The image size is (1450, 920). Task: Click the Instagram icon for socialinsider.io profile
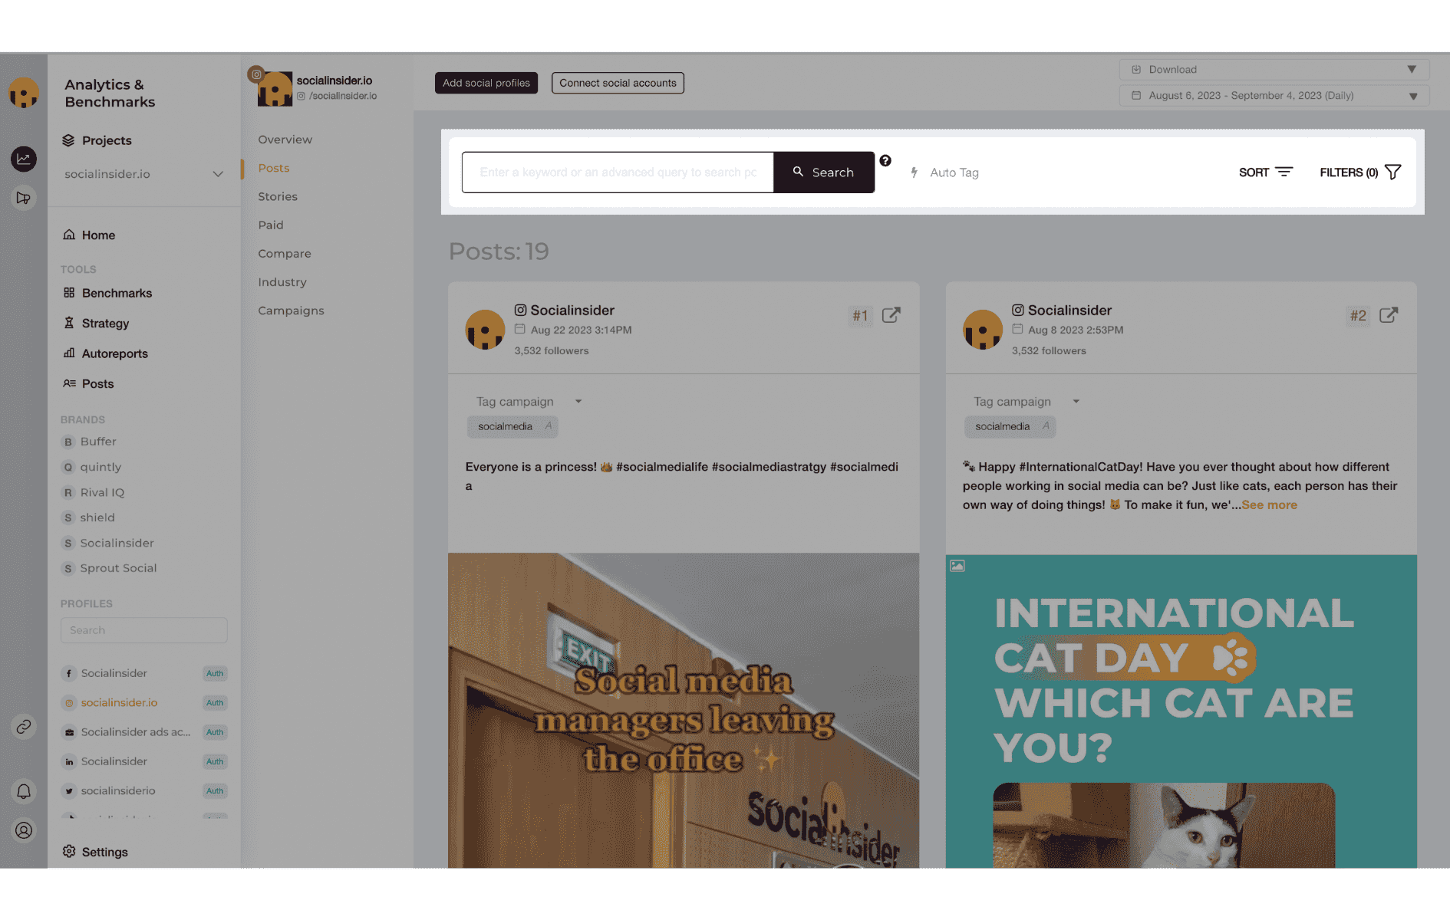[69, 702]
